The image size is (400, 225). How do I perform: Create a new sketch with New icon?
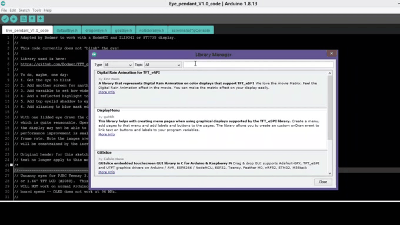(x=24, y=19)
